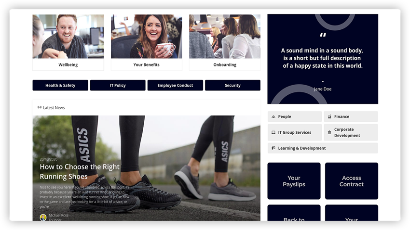Open the Wellbeing card image

(68, 37)
